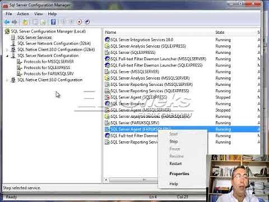The width and height of the screenshot is (269, 202).
Task: Open the blue Help toolbar icon
Action: [53, 22]
